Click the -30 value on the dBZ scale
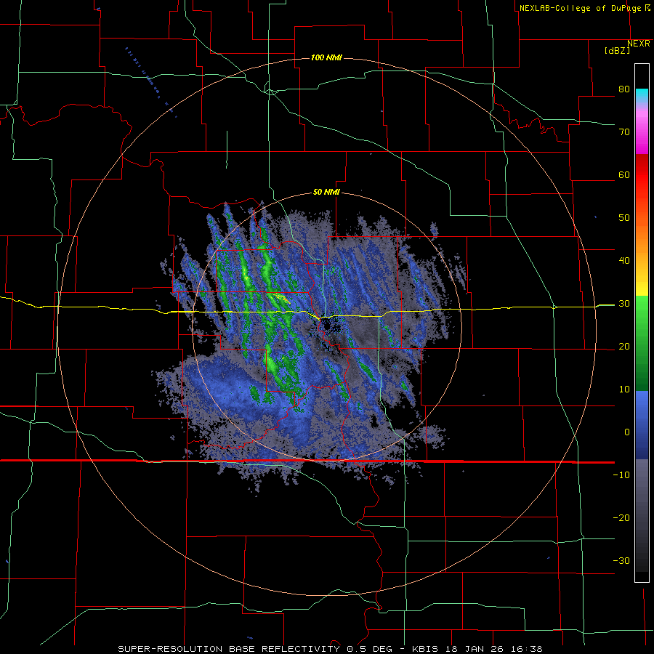The image size is (654, 654). 621,561
